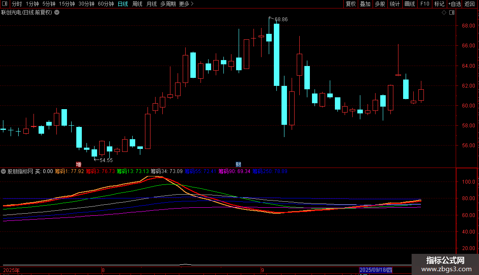
Task: Toggle the side panel icon above price axis
Action: click(452, 13)
